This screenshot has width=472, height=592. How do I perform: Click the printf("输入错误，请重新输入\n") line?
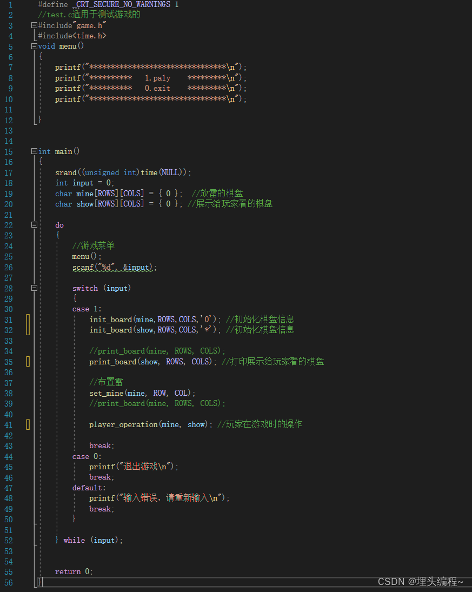pyautogui.click(x=159, y=498)
